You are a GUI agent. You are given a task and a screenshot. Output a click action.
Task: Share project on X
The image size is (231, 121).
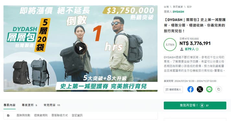(x=200, y=89)
